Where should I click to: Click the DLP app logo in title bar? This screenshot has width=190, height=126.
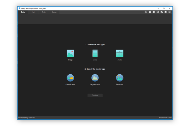click(x=20, y=8)
